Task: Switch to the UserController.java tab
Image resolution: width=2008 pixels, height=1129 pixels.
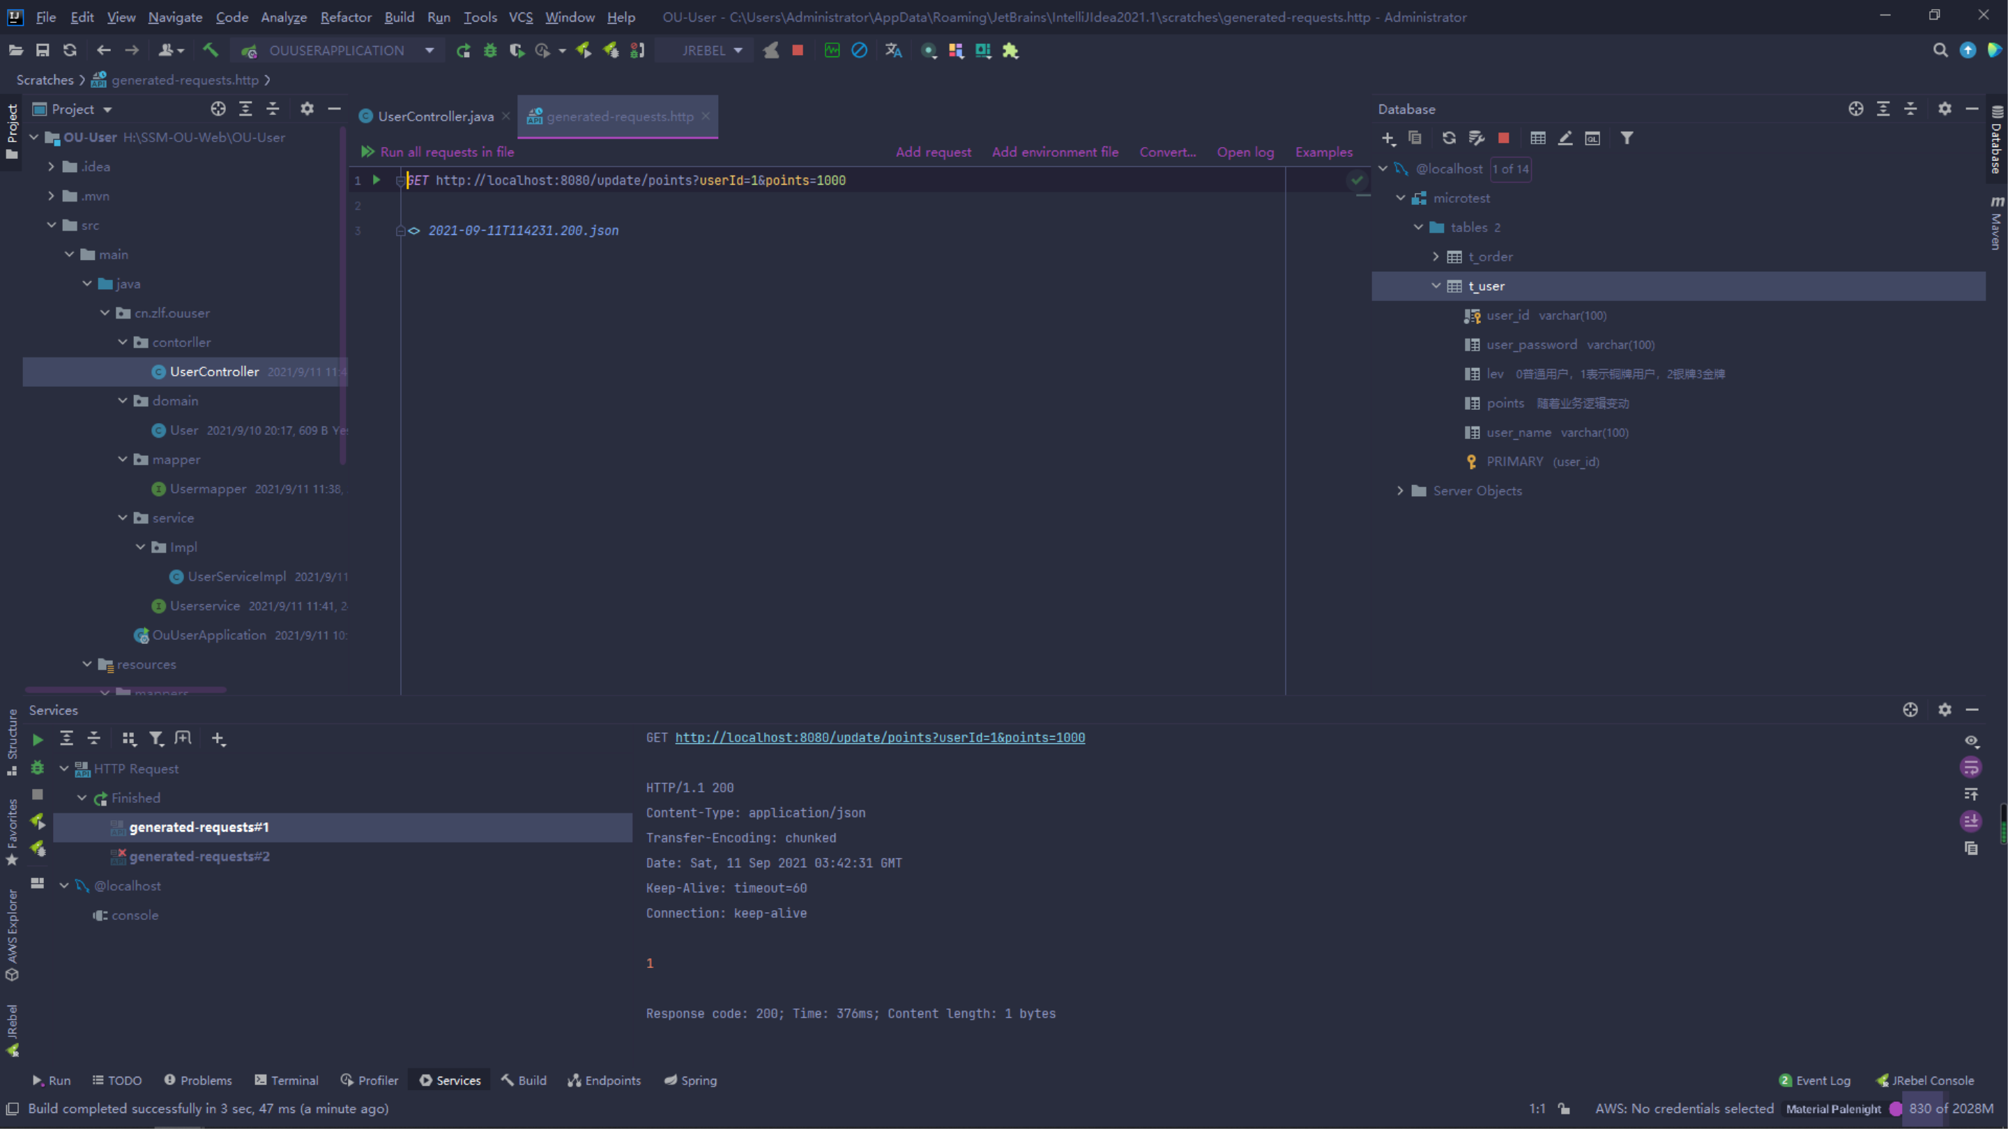Action: [x=435, y=116]
